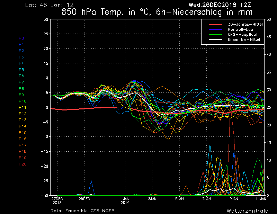This screenshot has height=214, width=277.
Task: Select the P20 ensemble member label
Action: pos(23,164)
